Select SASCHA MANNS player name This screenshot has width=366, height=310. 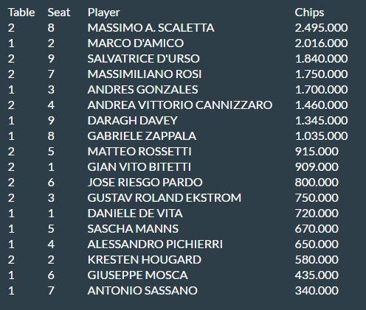click(133, 229)
